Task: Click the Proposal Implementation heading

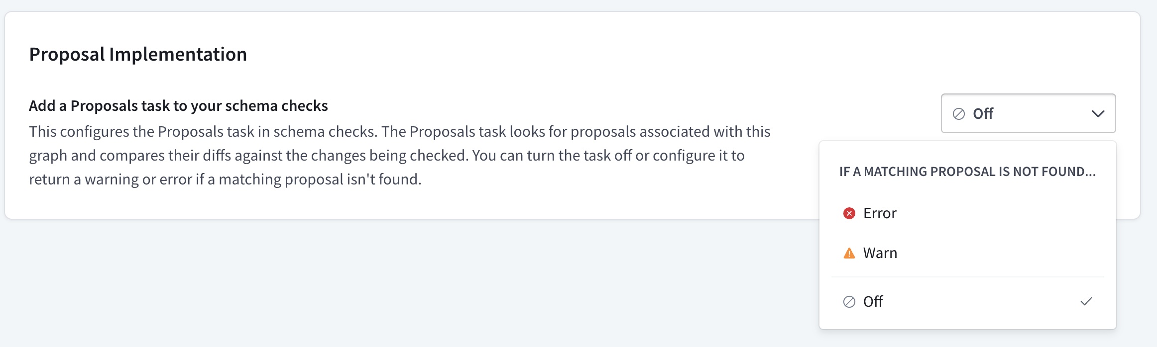Action: [138, 54]
